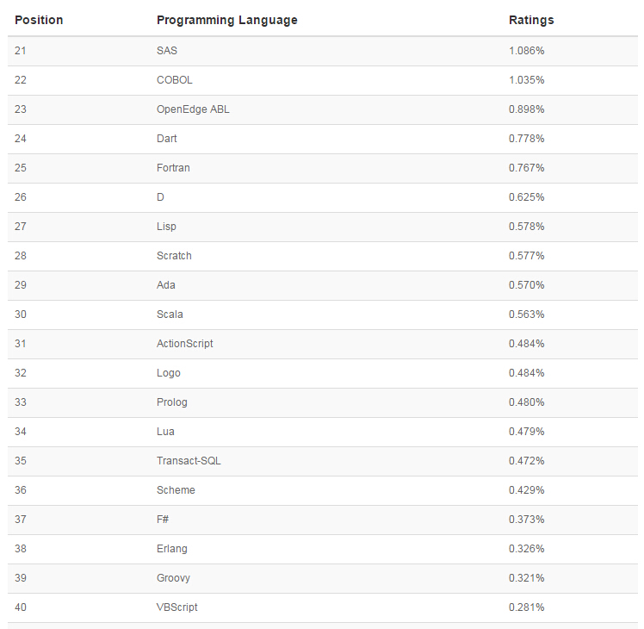Viewport: 644px width, 629px height.
Task: Select the Transact-SQL language cell
Action: coord(189,461)
